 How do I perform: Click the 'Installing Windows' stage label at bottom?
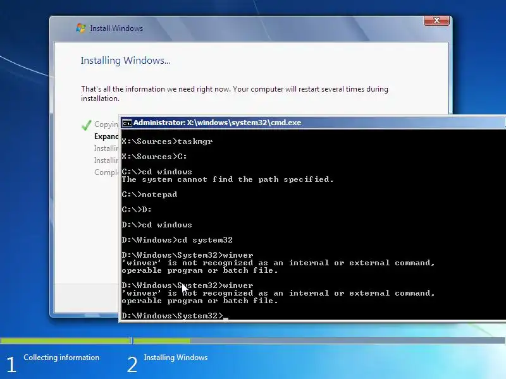pos(176,358)
